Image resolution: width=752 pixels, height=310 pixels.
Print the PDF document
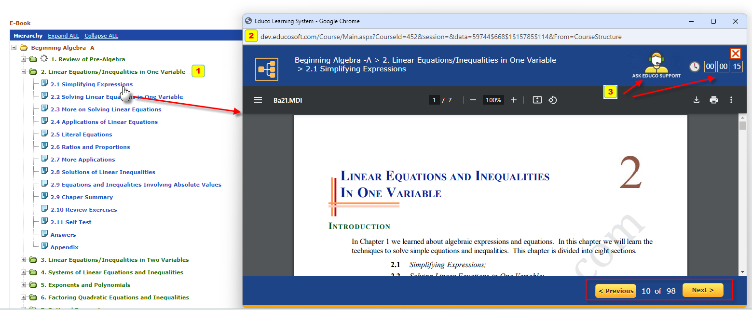click(x=714, y=100)
